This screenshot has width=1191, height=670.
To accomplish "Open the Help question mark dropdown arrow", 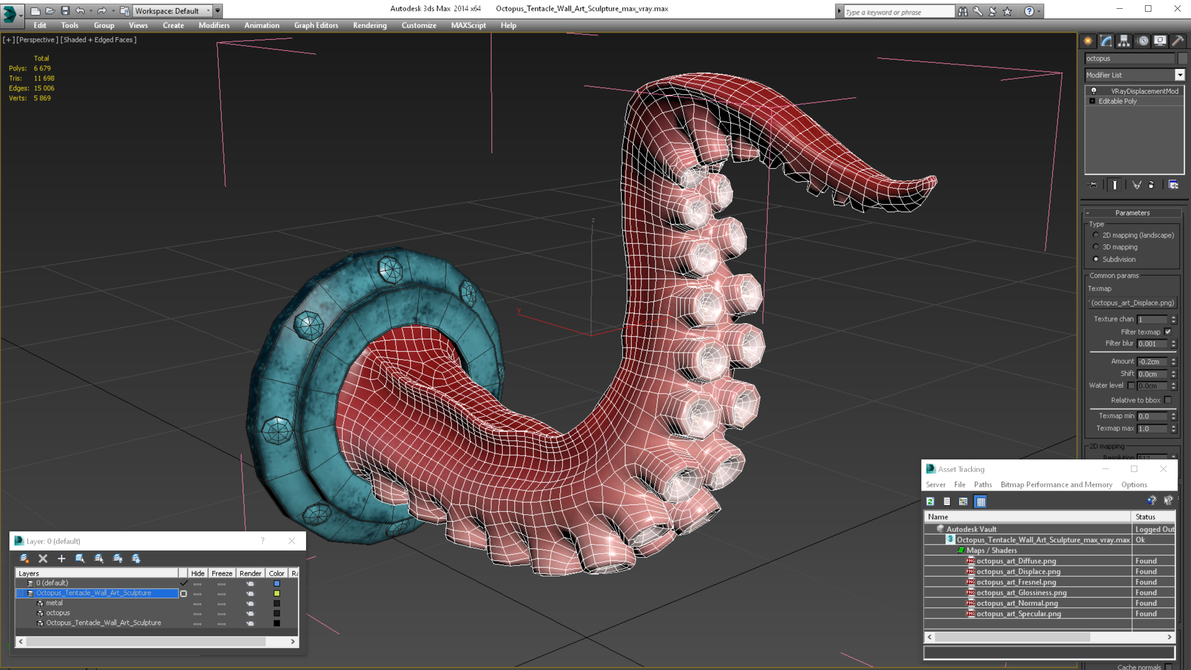I will tap(1039, 12).
